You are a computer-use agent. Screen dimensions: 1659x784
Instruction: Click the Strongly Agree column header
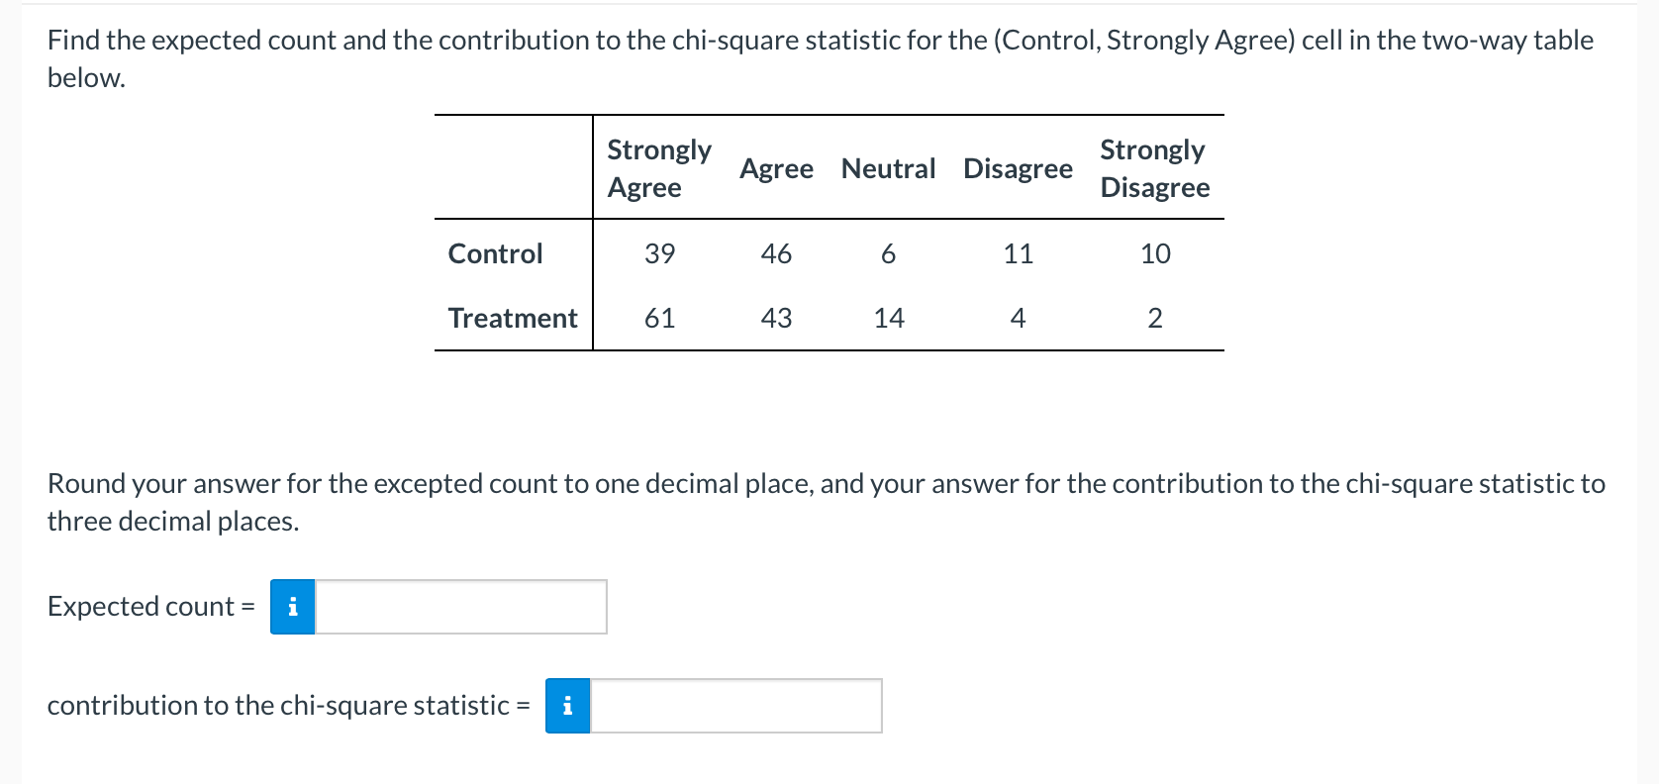[657, 167]
